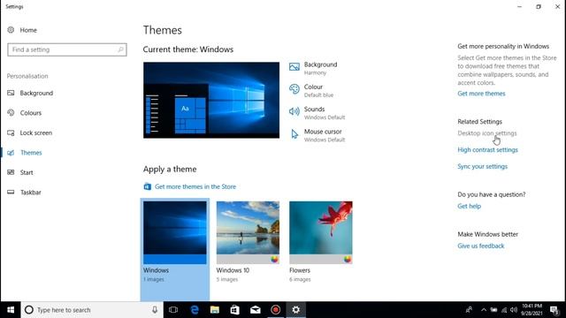Click Give us feedback link

[480, 246]
